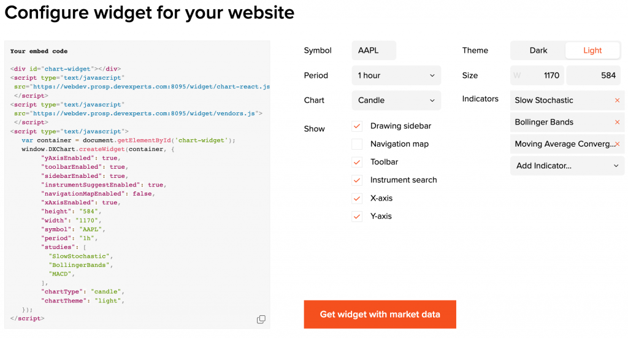
Task: Toggle the Toolbar checkbox
Action: point(357,162)
